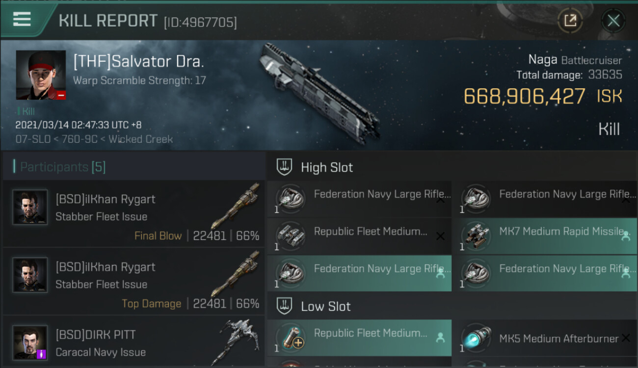
Task: Click the High Slot shield icon
Action: point(285,167)
